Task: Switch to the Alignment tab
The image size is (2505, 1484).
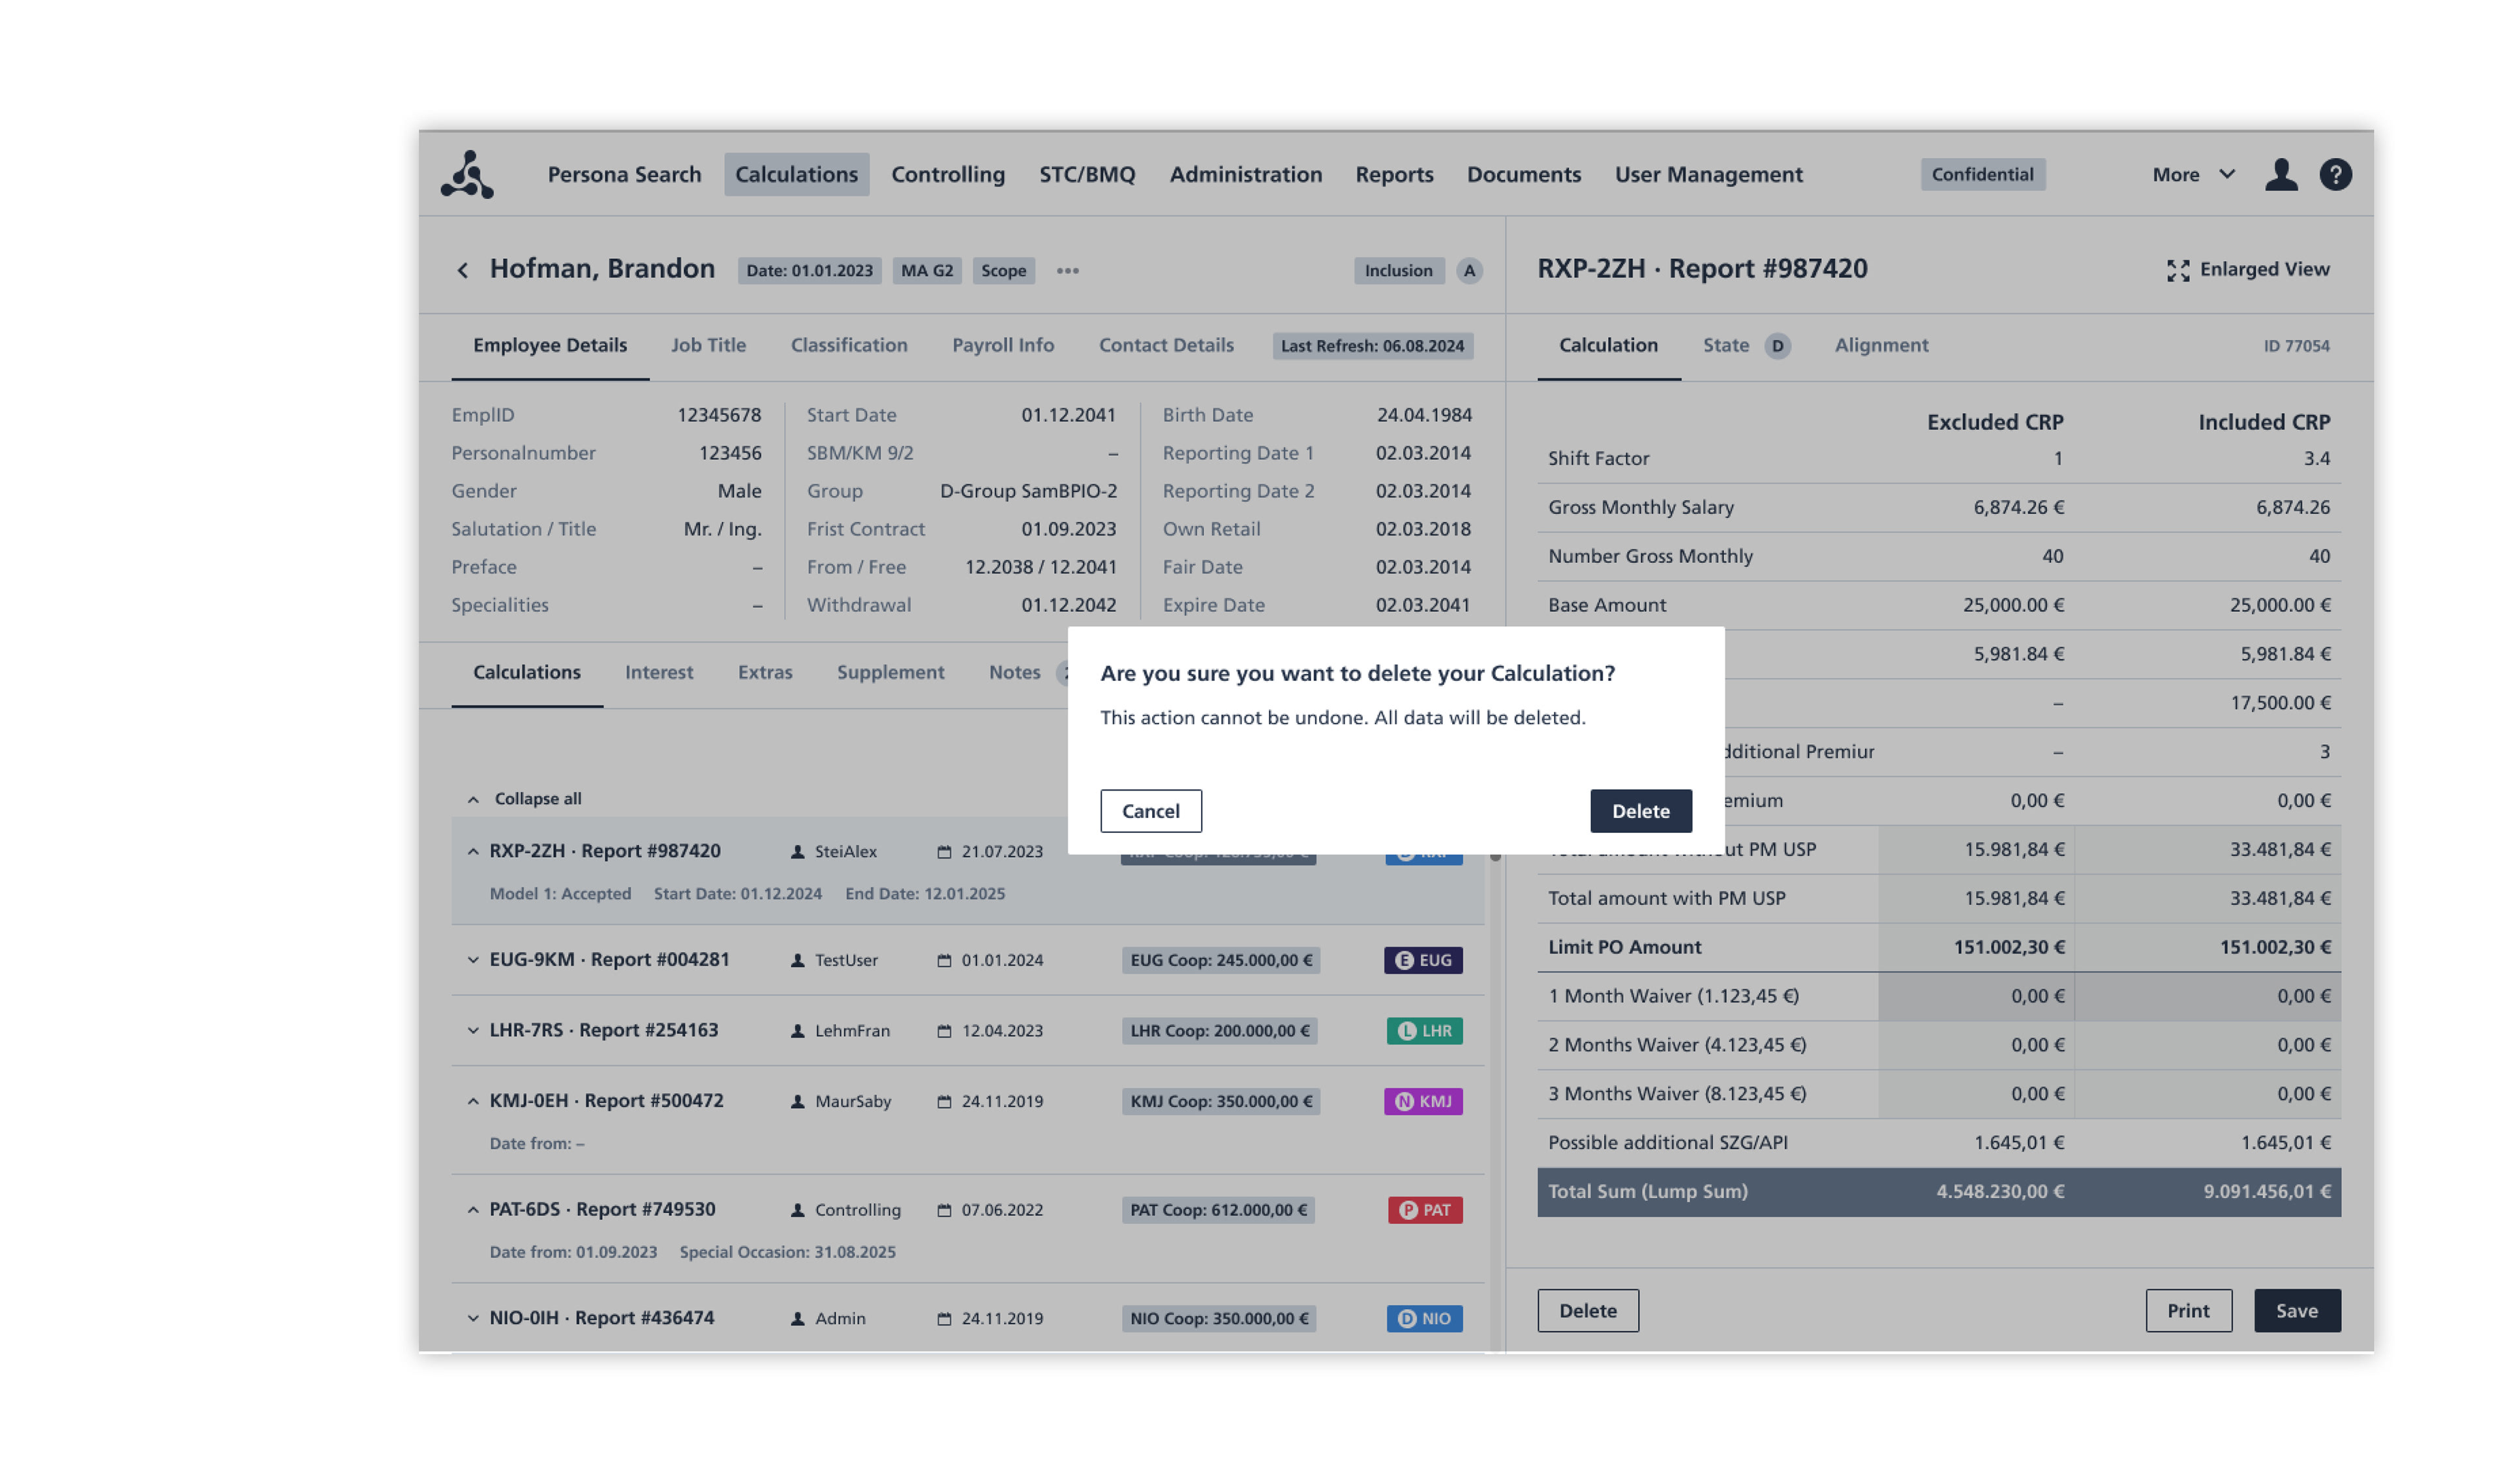Action: tap(1880, 345)
